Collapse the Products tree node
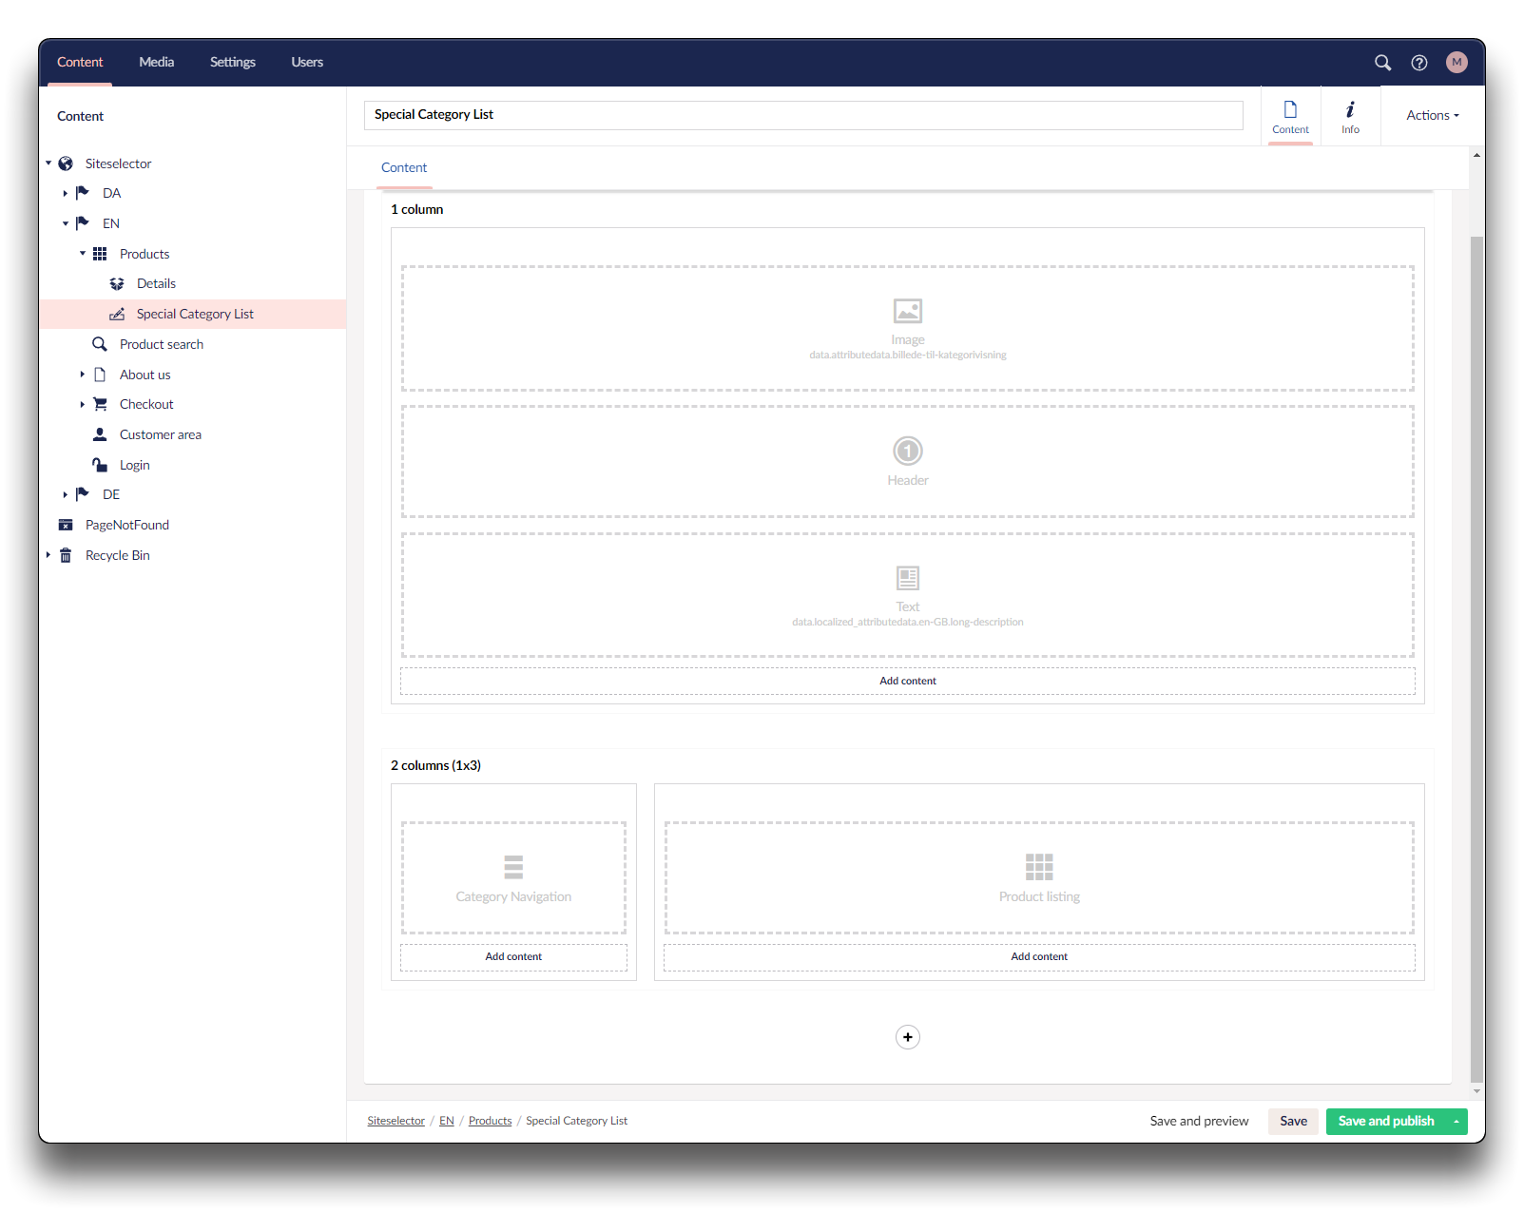The image size is (1524, 1212). tap(83, 254)
